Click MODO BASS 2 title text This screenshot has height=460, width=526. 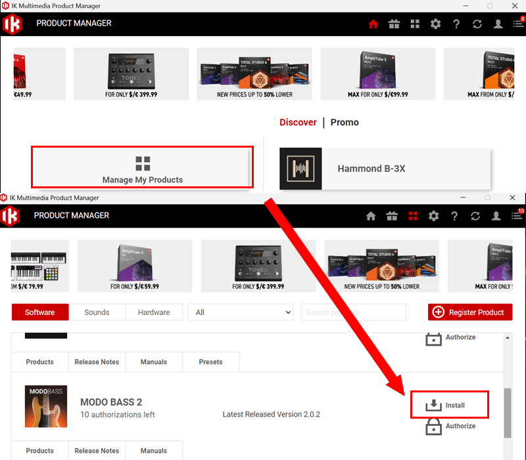point(111,402)
